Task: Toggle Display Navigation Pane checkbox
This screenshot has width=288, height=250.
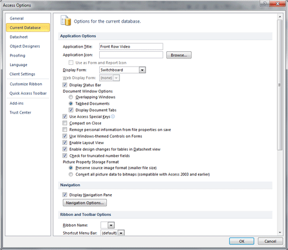Action: pyautogui.click(x=65, y=195)
